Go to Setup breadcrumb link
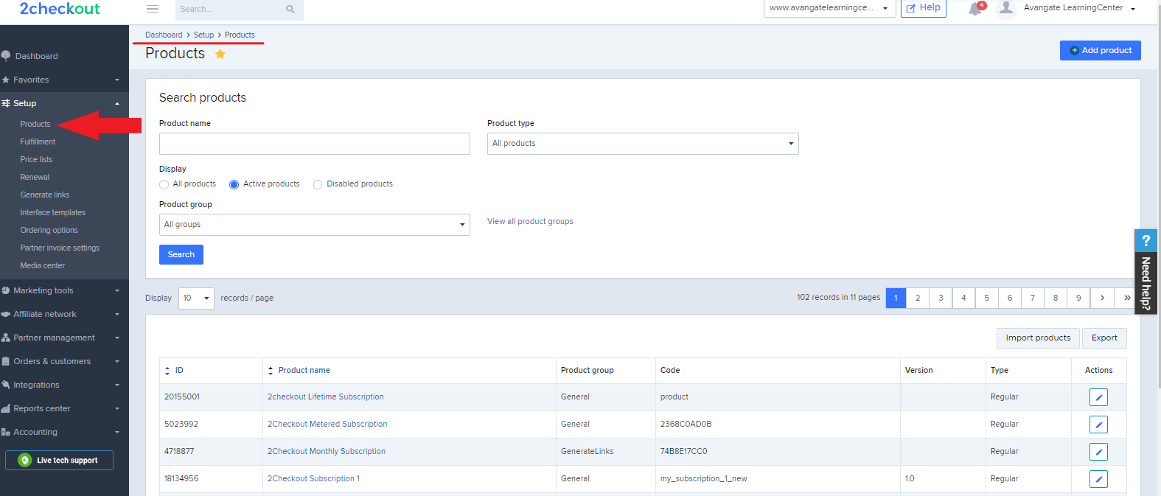Image resolution: width=1161 pixels, height=496 pixels. point(203,35)
